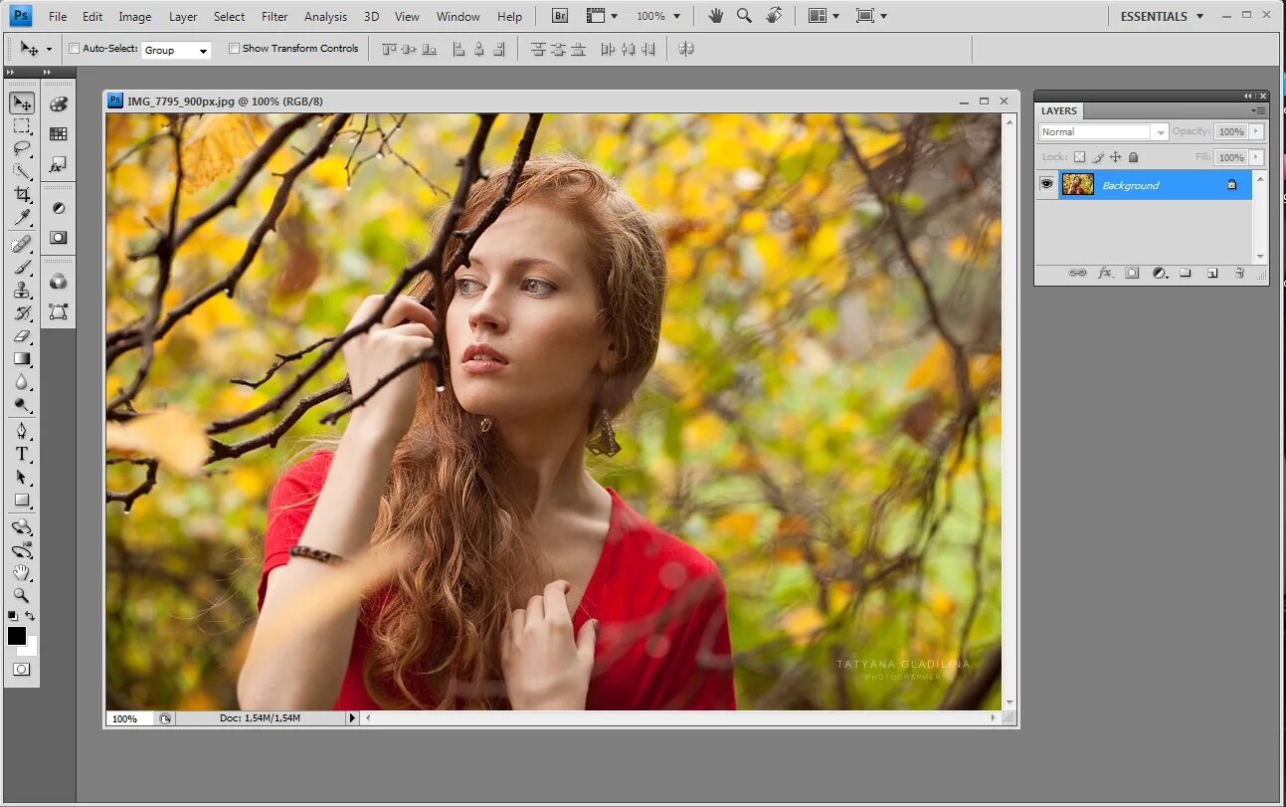Open the Layer menu
Viewport: 1286px width, 807px height.
pos(183,16)
